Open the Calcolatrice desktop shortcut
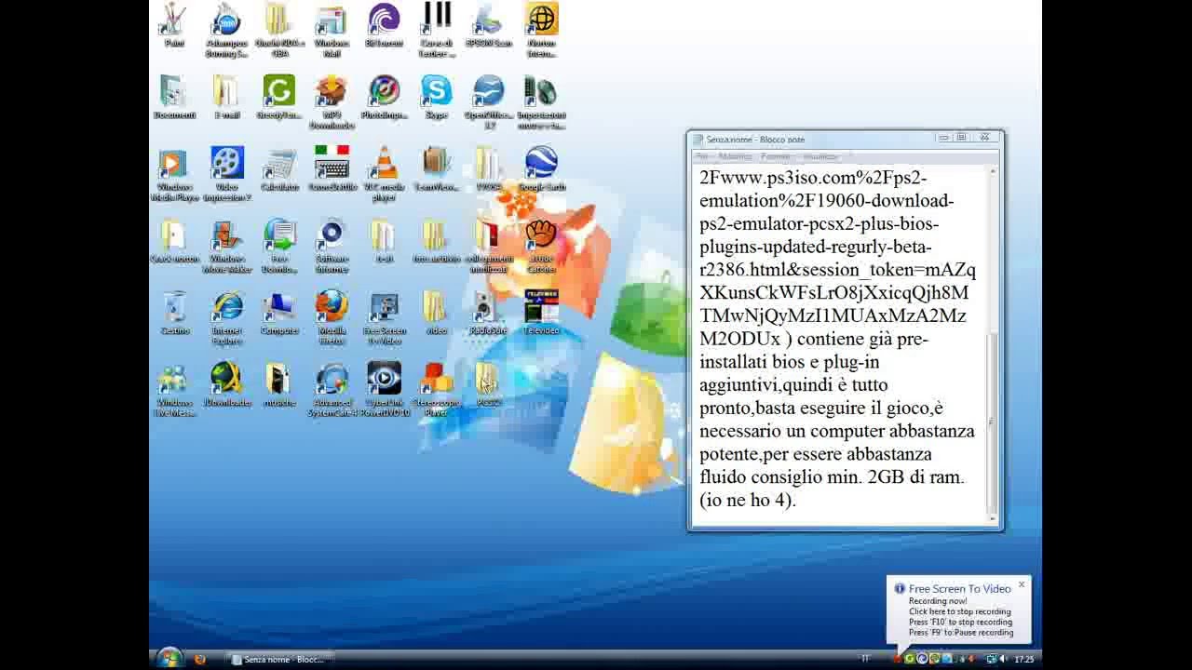Screen dimensions: 1192x670 click(279, 168)
